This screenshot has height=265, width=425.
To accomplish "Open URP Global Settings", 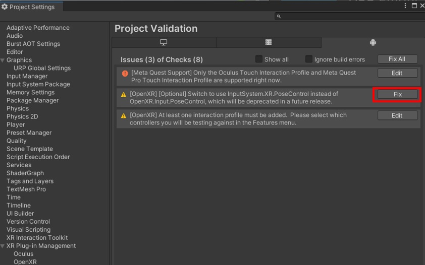I will (42, 69).
